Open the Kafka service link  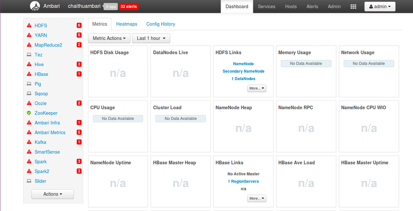40,142
